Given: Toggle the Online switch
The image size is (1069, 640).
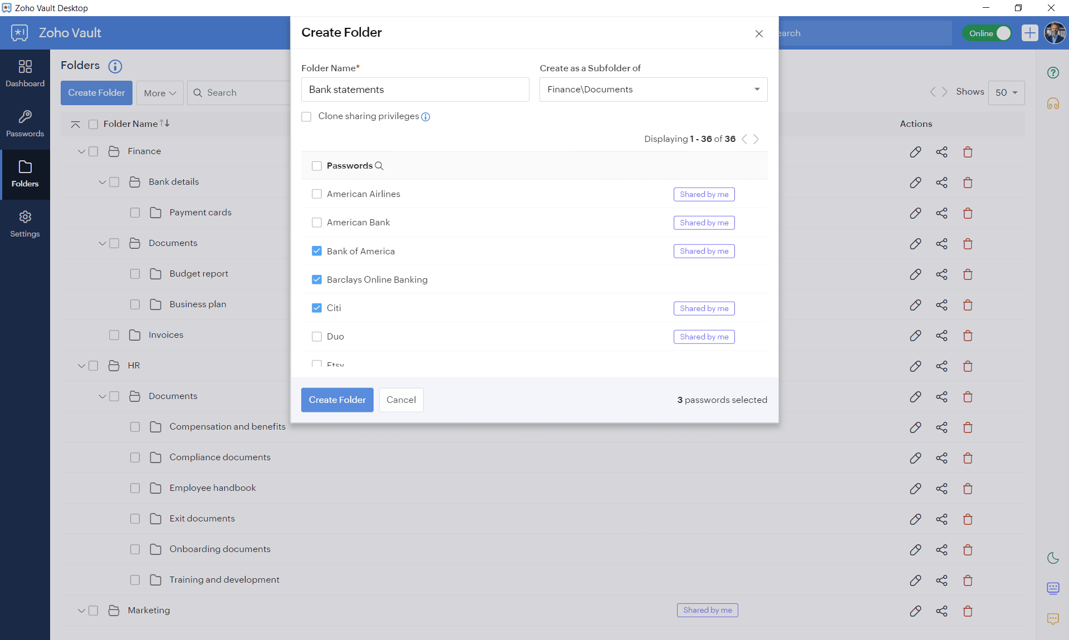Looking at the screenshot, I should 987,33.
